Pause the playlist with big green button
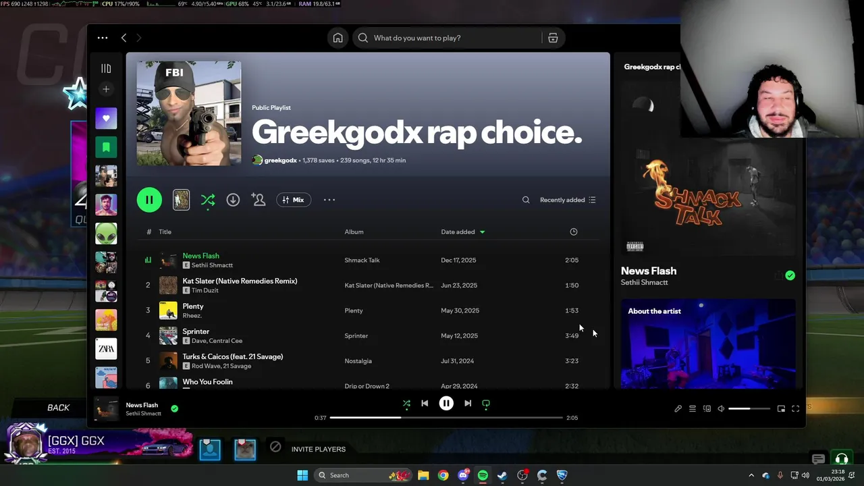This screenshot has width=864, height=486. pyautogui.click(x=149, y=200)
